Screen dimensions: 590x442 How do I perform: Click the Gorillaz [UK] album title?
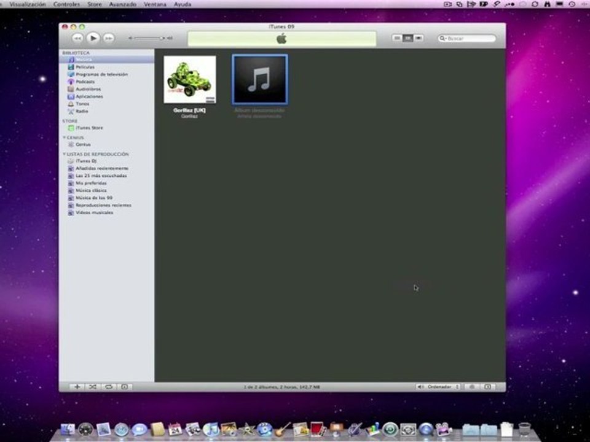189,110
